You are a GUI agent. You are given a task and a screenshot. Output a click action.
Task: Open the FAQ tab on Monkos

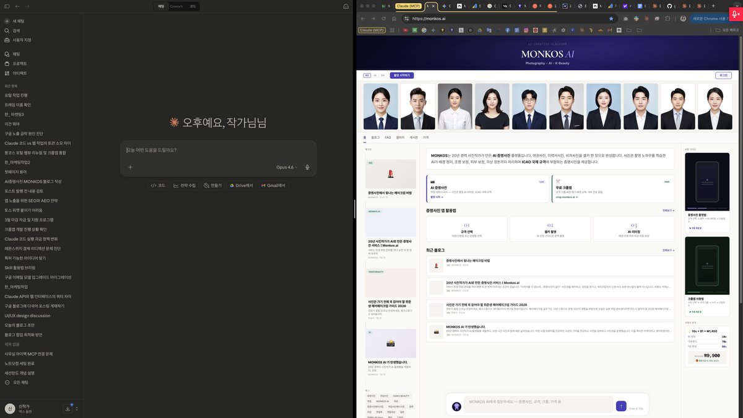tap(388, 137)
